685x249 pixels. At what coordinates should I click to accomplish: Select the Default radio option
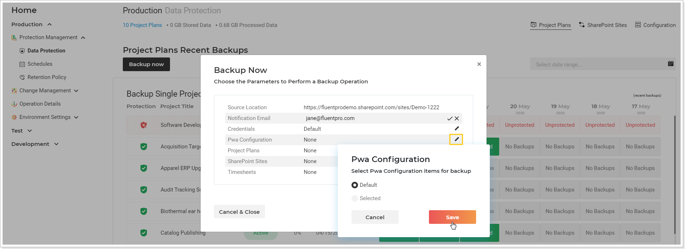[x=355, y=185]
